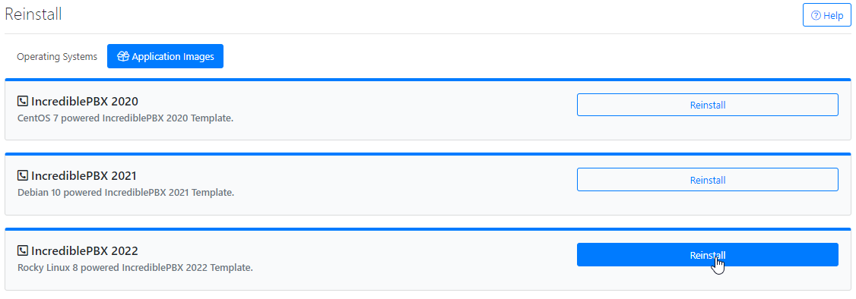Click the Rocky Linux 8 powered template description

135,267
